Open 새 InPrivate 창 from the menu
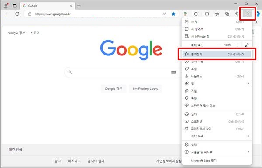This screenshot has width=262, height=168. tap(217, 36)
